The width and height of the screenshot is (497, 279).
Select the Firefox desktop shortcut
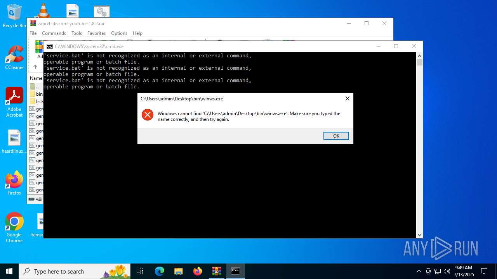[x=14, y=183]
